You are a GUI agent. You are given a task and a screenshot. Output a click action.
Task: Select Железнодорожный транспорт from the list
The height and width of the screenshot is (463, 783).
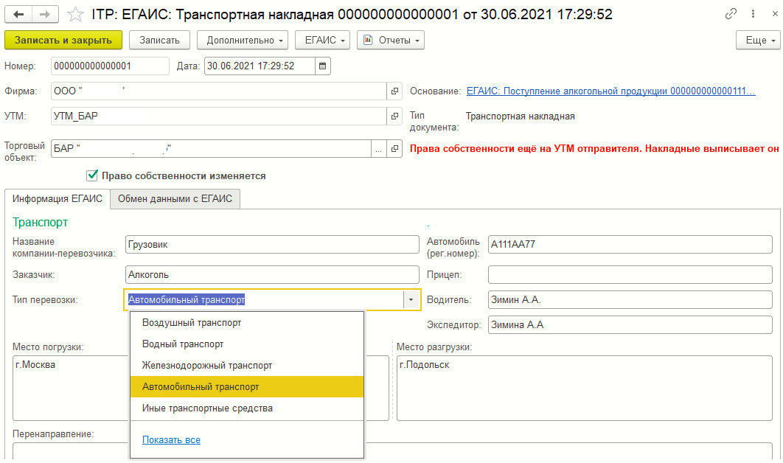coord(207,366)
